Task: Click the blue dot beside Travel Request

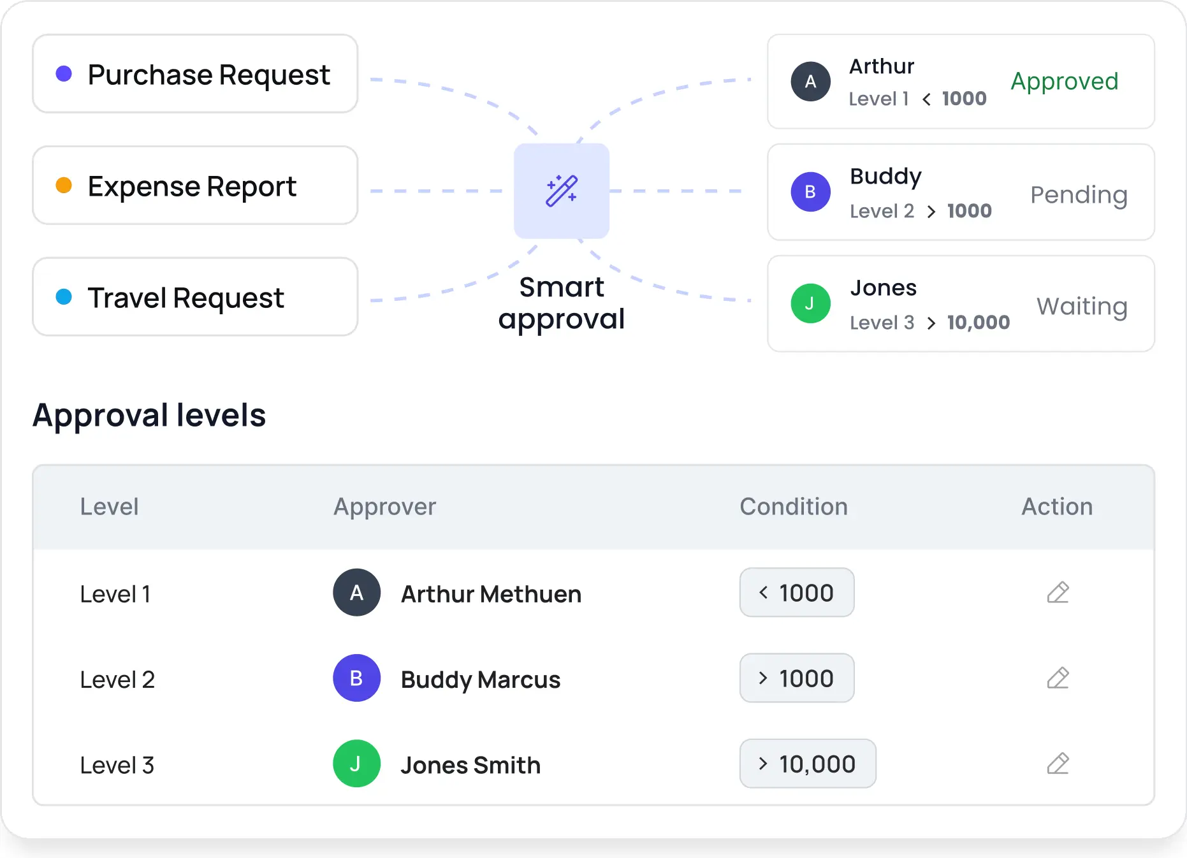Action: 64,297
